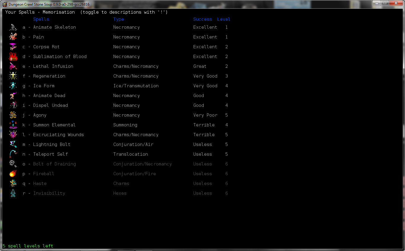405x251 pixels.
Task: Click the 'Conjuration/Air' type text
Action: pyautogui.click(x=133, y=144)
